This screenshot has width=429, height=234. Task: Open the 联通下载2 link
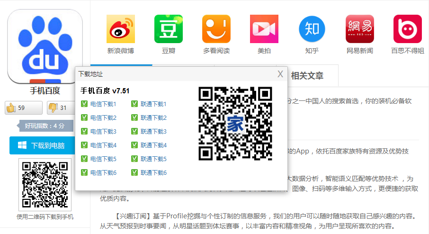(x=153, y=118)
